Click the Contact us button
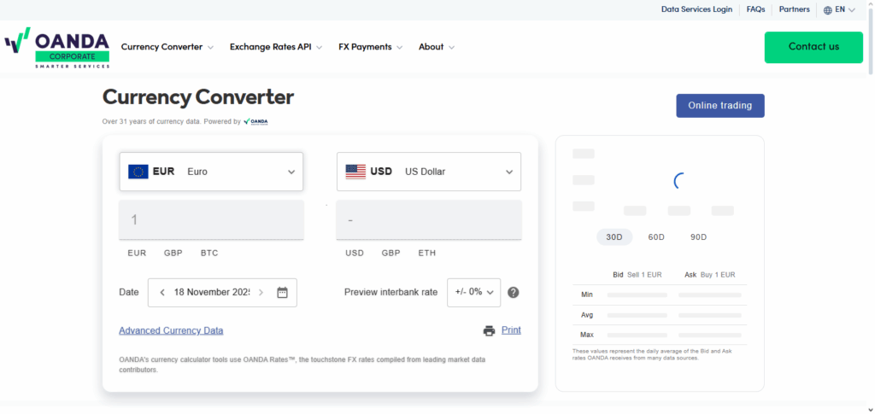Viewport: 875px width, 414px height. pyautogui.click(x=813, y=47)
